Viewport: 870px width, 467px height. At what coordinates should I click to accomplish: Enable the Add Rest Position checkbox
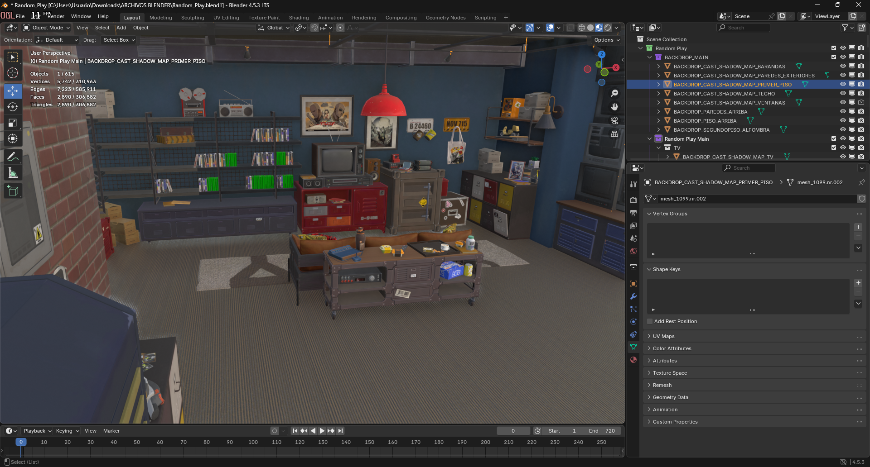(650, 321)
